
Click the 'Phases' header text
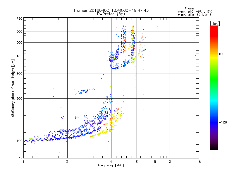tap(189, 9)
